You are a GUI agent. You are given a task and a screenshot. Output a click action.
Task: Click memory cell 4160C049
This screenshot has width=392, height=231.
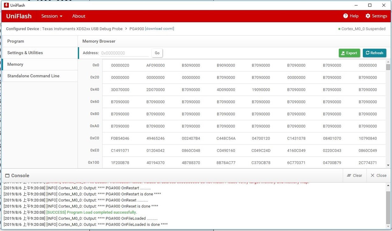click(x=296, y=151)
